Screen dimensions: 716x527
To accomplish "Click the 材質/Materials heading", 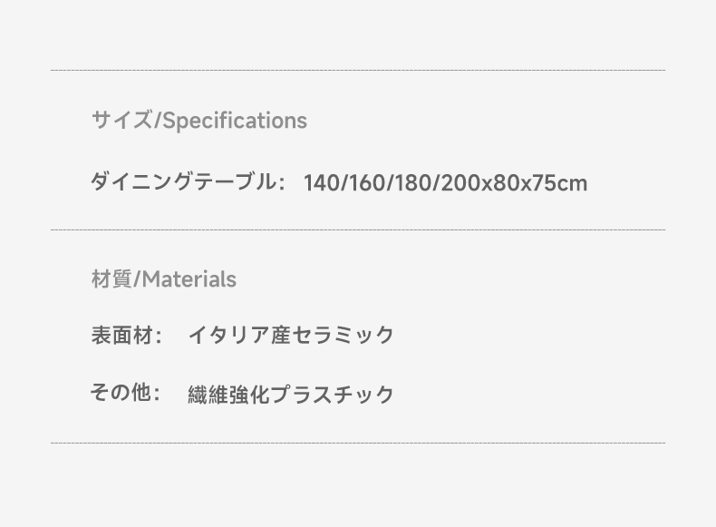I will coord(164,278).
